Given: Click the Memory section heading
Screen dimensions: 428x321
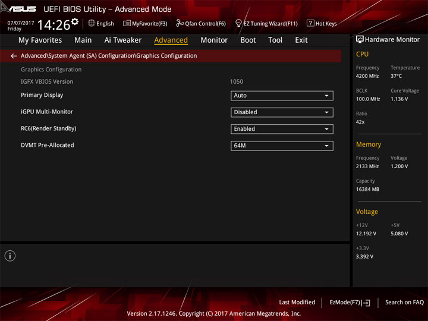Looking at the screenshot, I should click(369, 144).
